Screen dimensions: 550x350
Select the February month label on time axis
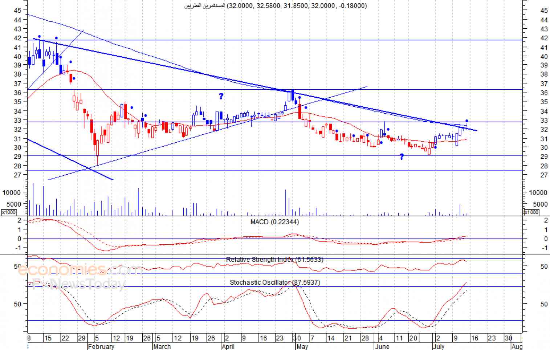(101, 346)
